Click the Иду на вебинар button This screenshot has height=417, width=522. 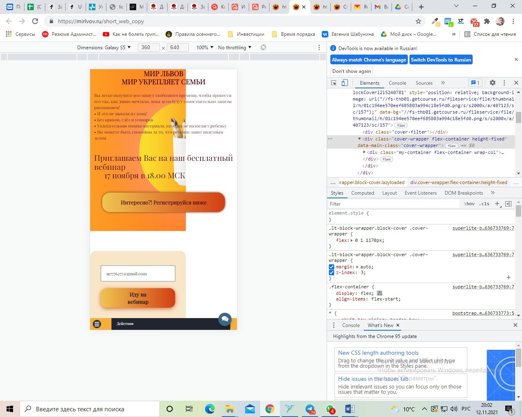point(138,298)
